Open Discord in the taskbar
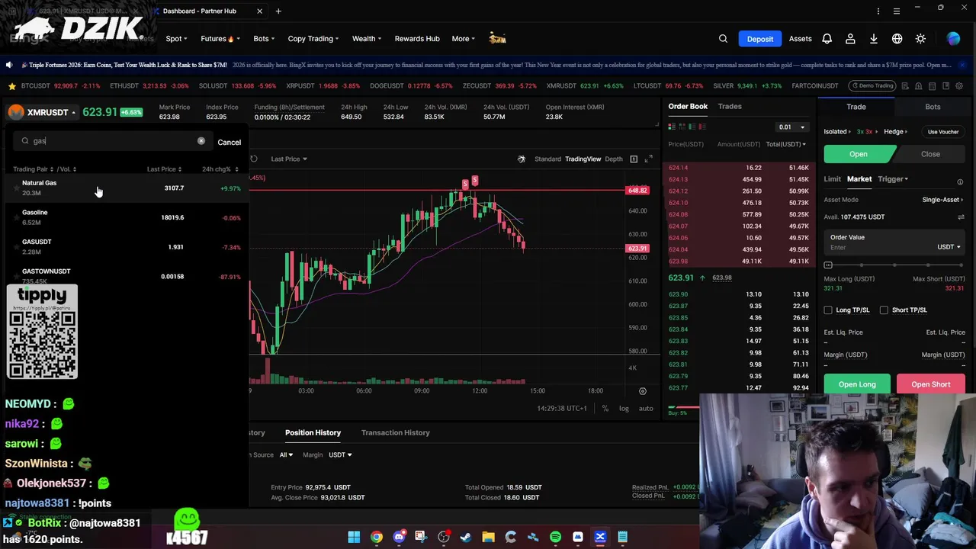976x549 pixels. click(x=399, y=538)
